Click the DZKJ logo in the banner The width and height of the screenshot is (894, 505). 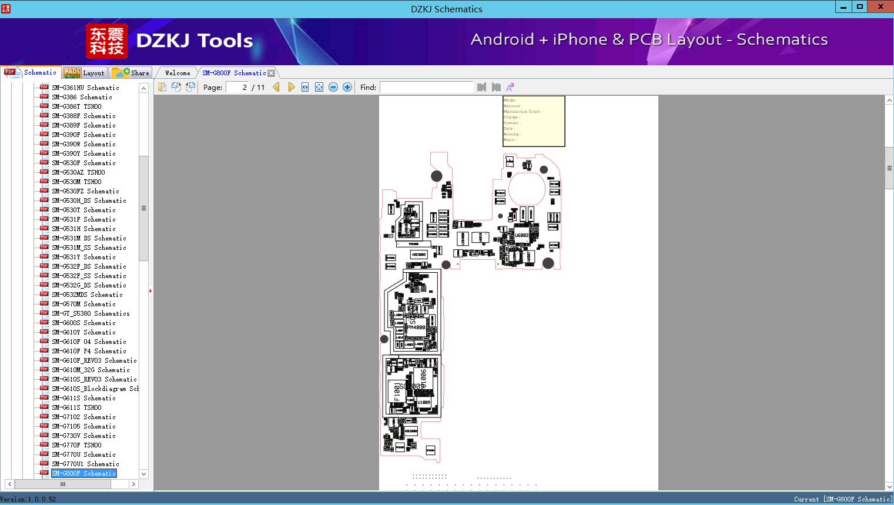coord(107,41)
